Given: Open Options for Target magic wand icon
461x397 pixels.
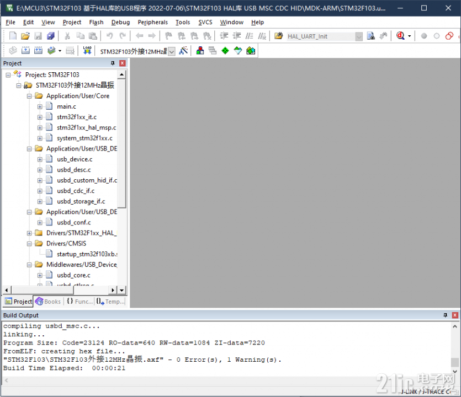Looking at the screenshot, I should pos(183,51).
